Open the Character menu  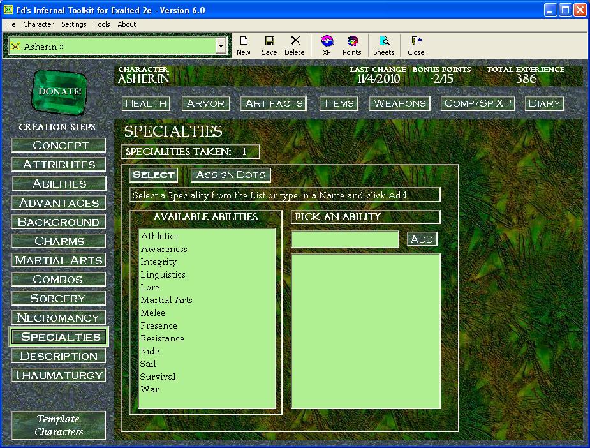(x=38, y=24)
